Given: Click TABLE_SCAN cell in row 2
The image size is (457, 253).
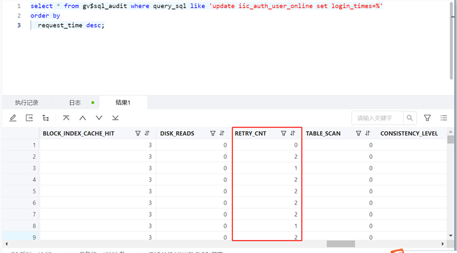Looking at the screenshot, I should pos(339,157).
